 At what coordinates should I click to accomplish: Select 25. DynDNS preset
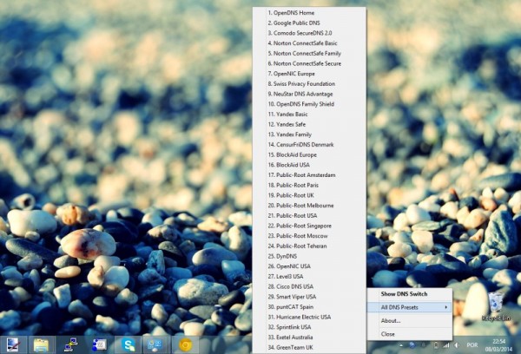[x=309, y=256]
